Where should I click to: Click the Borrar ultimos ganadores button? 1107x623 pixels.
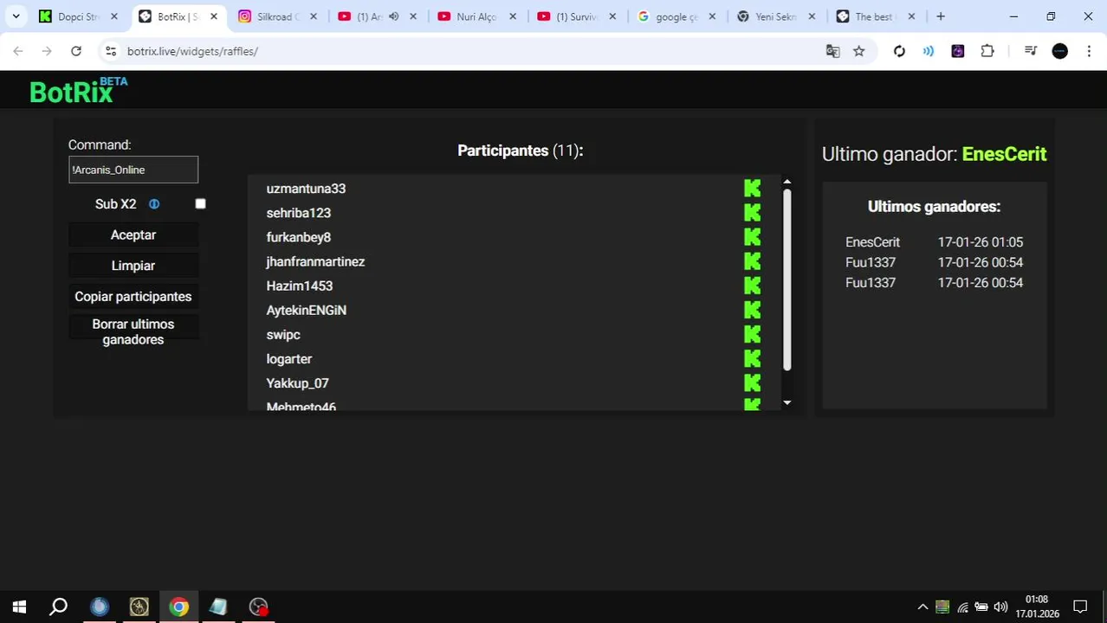click(x=133, y=331)
